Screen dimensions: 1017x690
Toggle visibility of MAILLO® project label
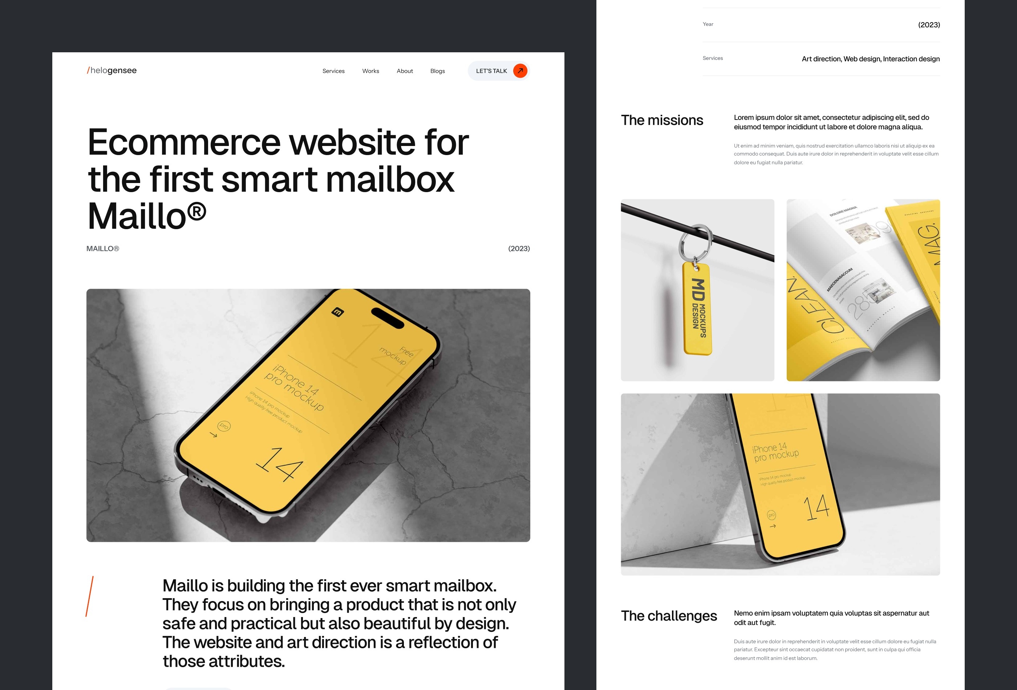pos(103,249)
